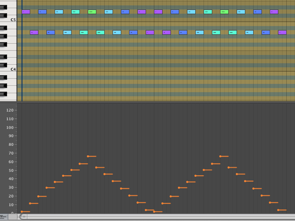Click the first automation point near value zero
Screen dimensions: 295x221
[22, 212]
